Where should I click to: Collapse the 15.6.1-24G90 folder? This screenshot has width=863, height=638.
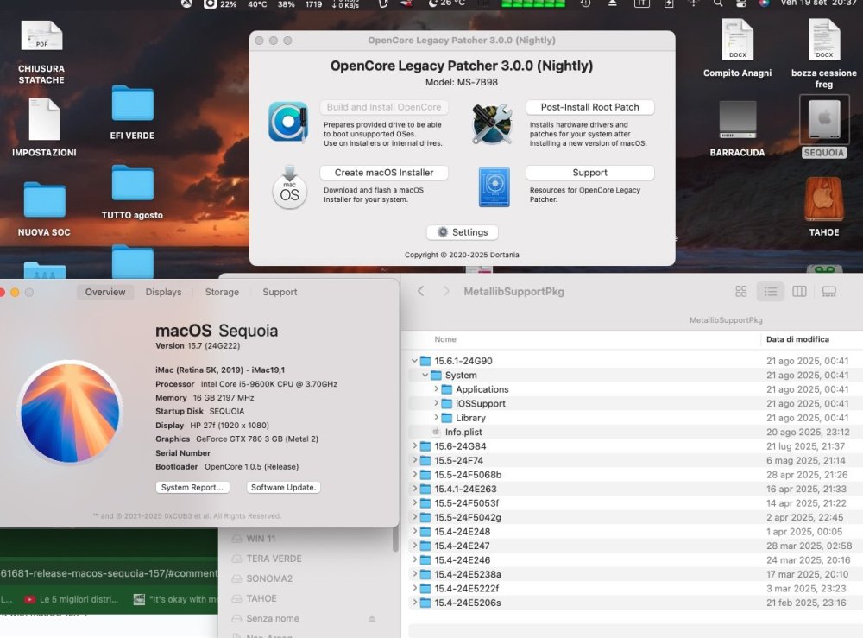[414, 361]
